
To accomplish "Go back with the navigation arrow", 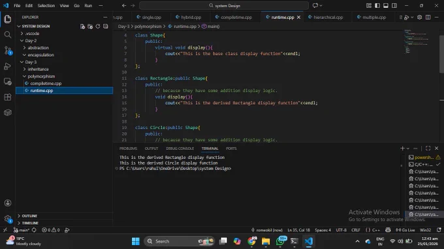I will coord(124,5).
